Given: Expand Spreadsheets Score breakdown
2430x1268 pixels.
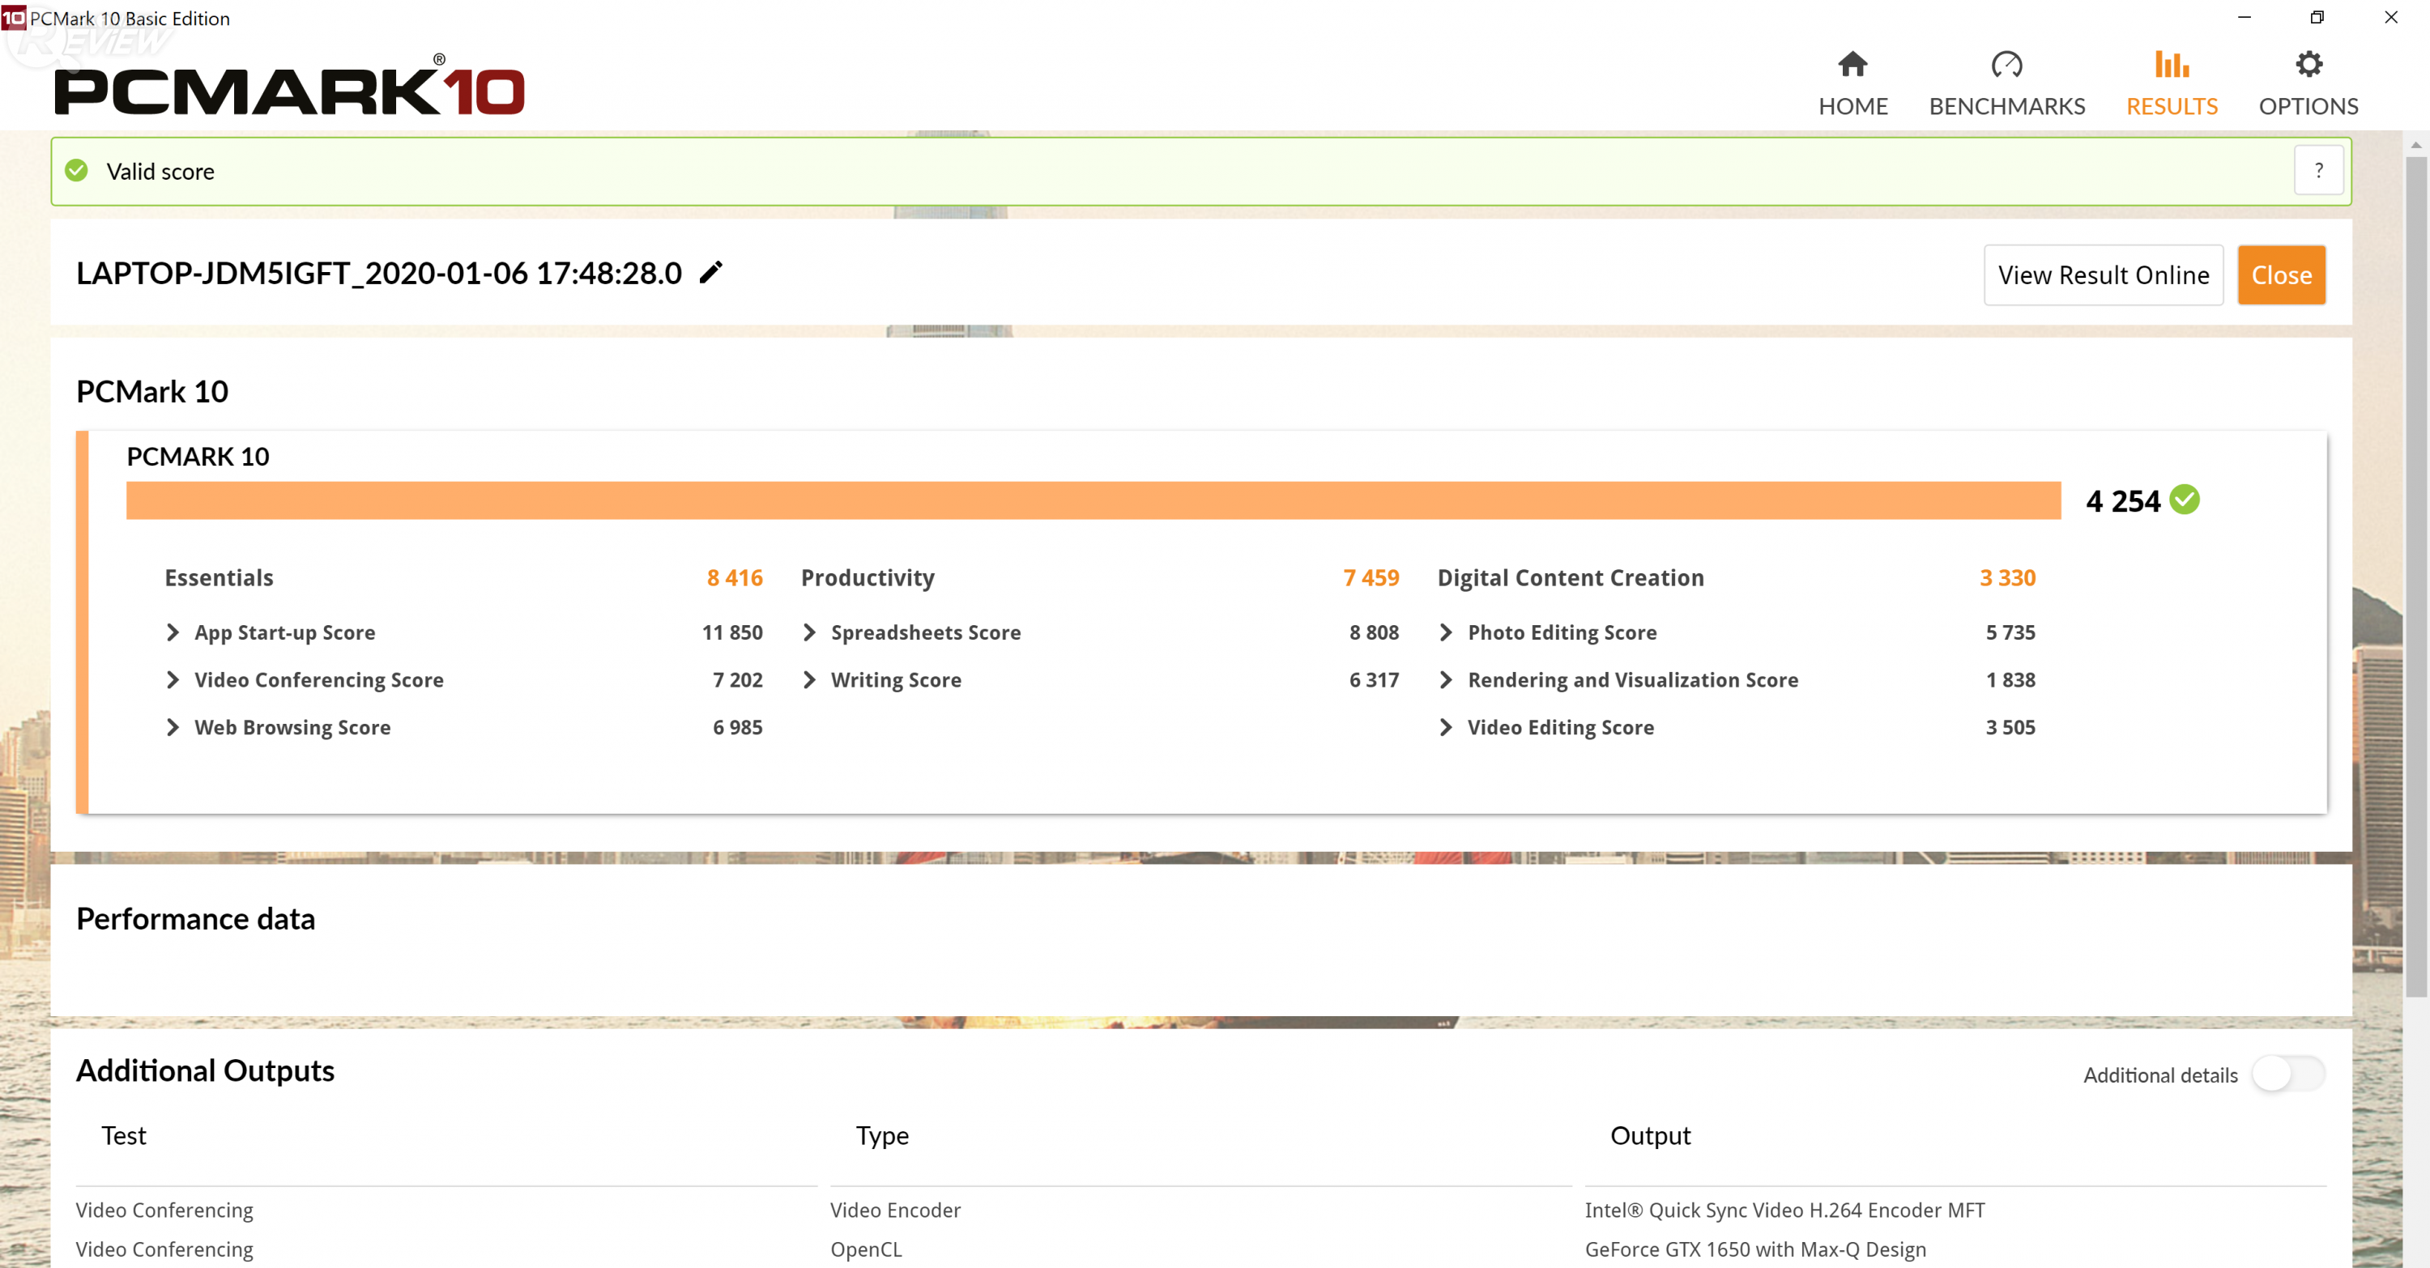Looking at the screenshot, I should (x=809, y=632).
